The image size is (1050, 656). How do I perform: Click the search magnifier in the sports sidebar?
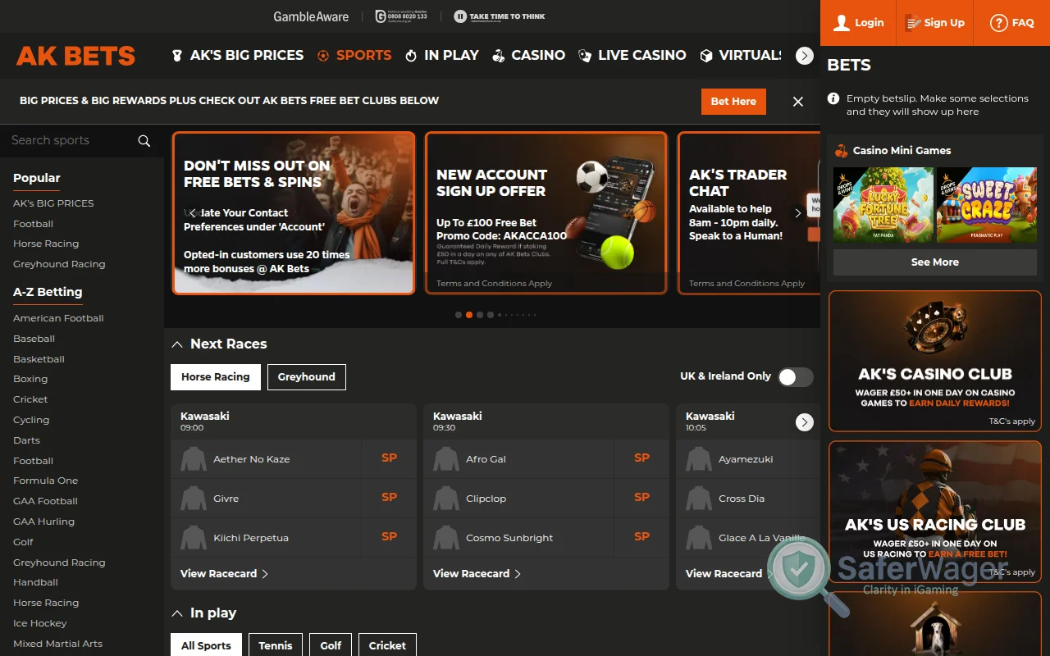coord(144,141)
